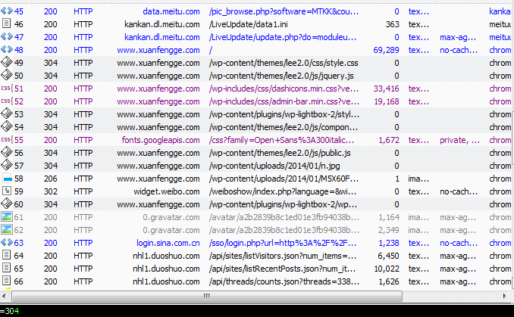Select URL /wp-content/themes/lee2.0/js/public.js
This screenshot has height=317, width=514.
[x=280, y=153]
